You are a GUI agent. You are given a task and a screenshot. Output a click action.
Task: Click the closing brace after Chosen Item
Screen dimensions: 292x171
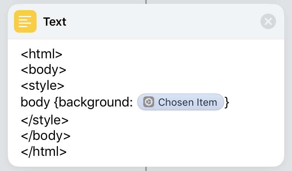pyautogui.click(x=227, y=102)
